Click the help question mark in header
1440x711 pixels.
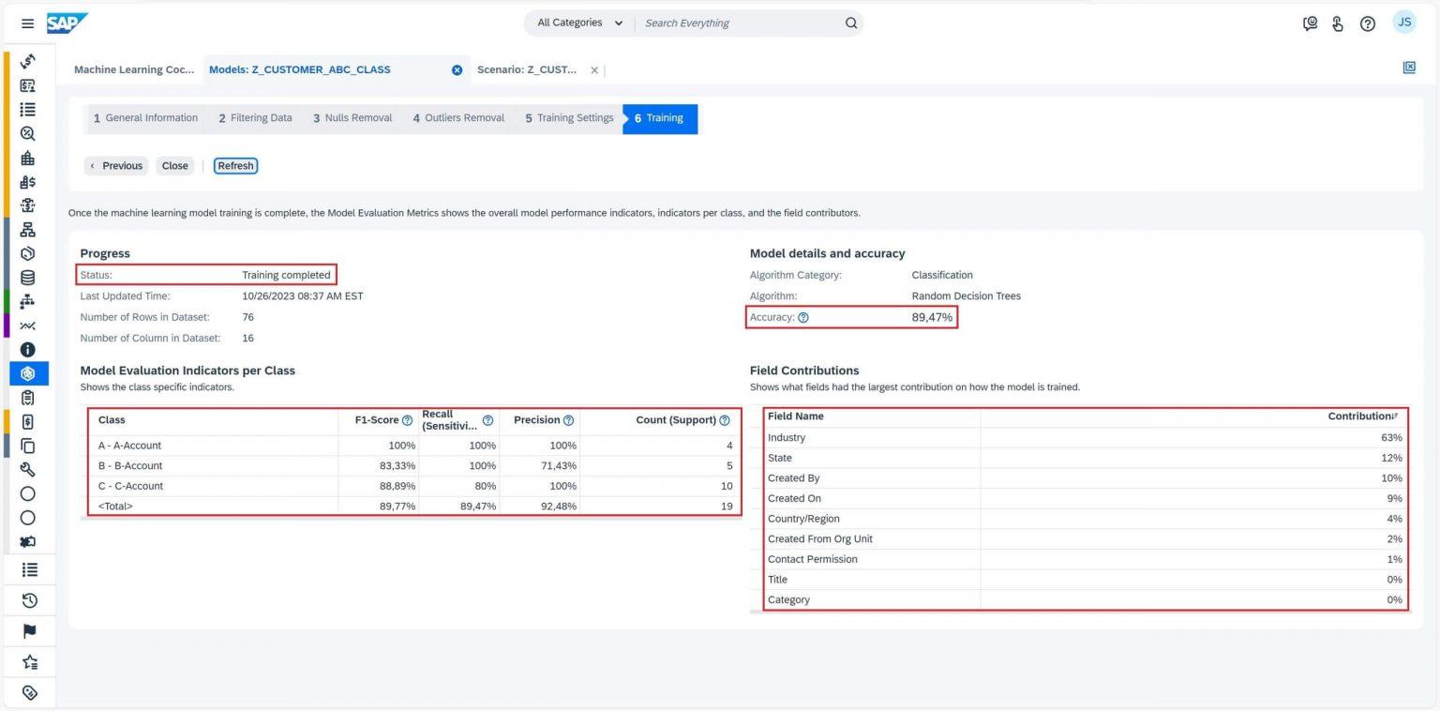[x=1367, y=23]
